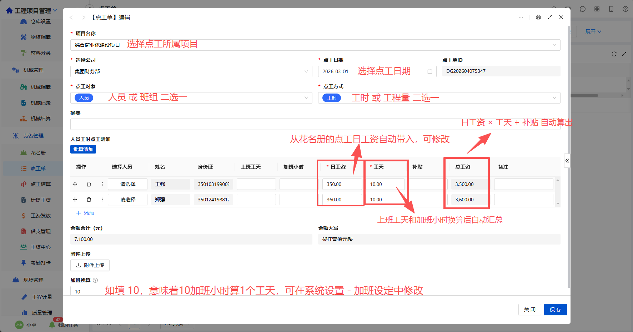Open the calendar icon in 点工日期 field
Screen dimensions: 633x332
coord(430,71)
